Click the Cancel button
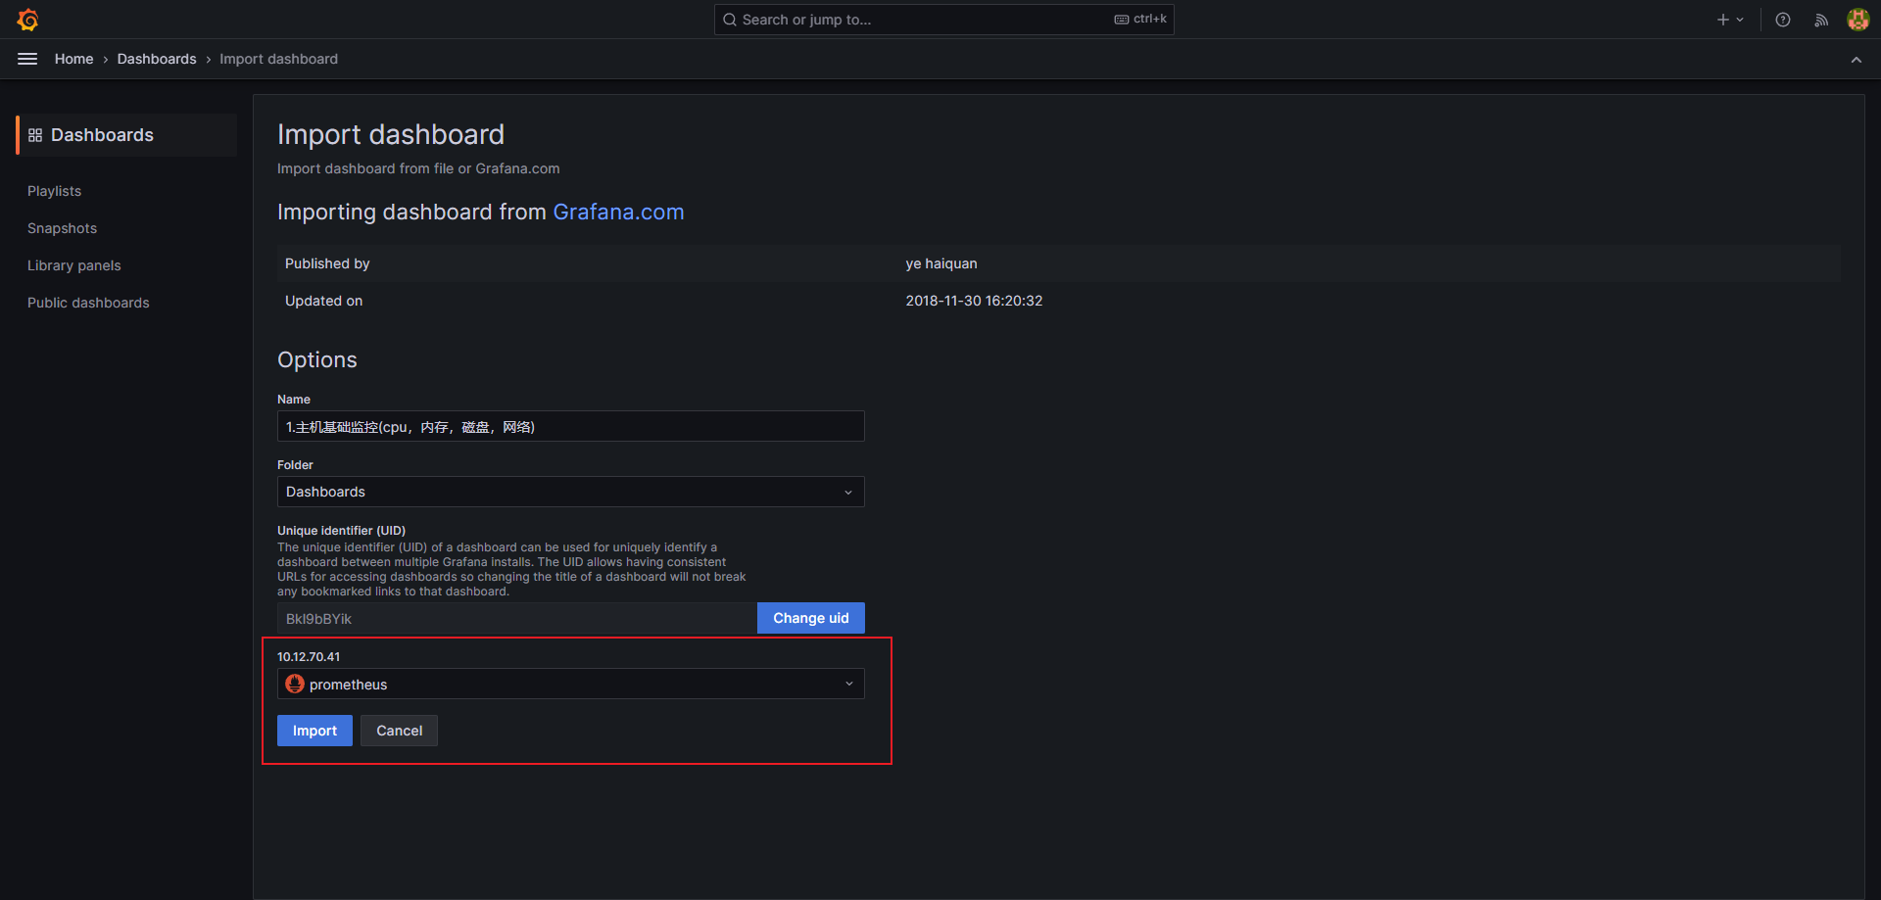Screen dimensions: 1881x900 (399, 731)
